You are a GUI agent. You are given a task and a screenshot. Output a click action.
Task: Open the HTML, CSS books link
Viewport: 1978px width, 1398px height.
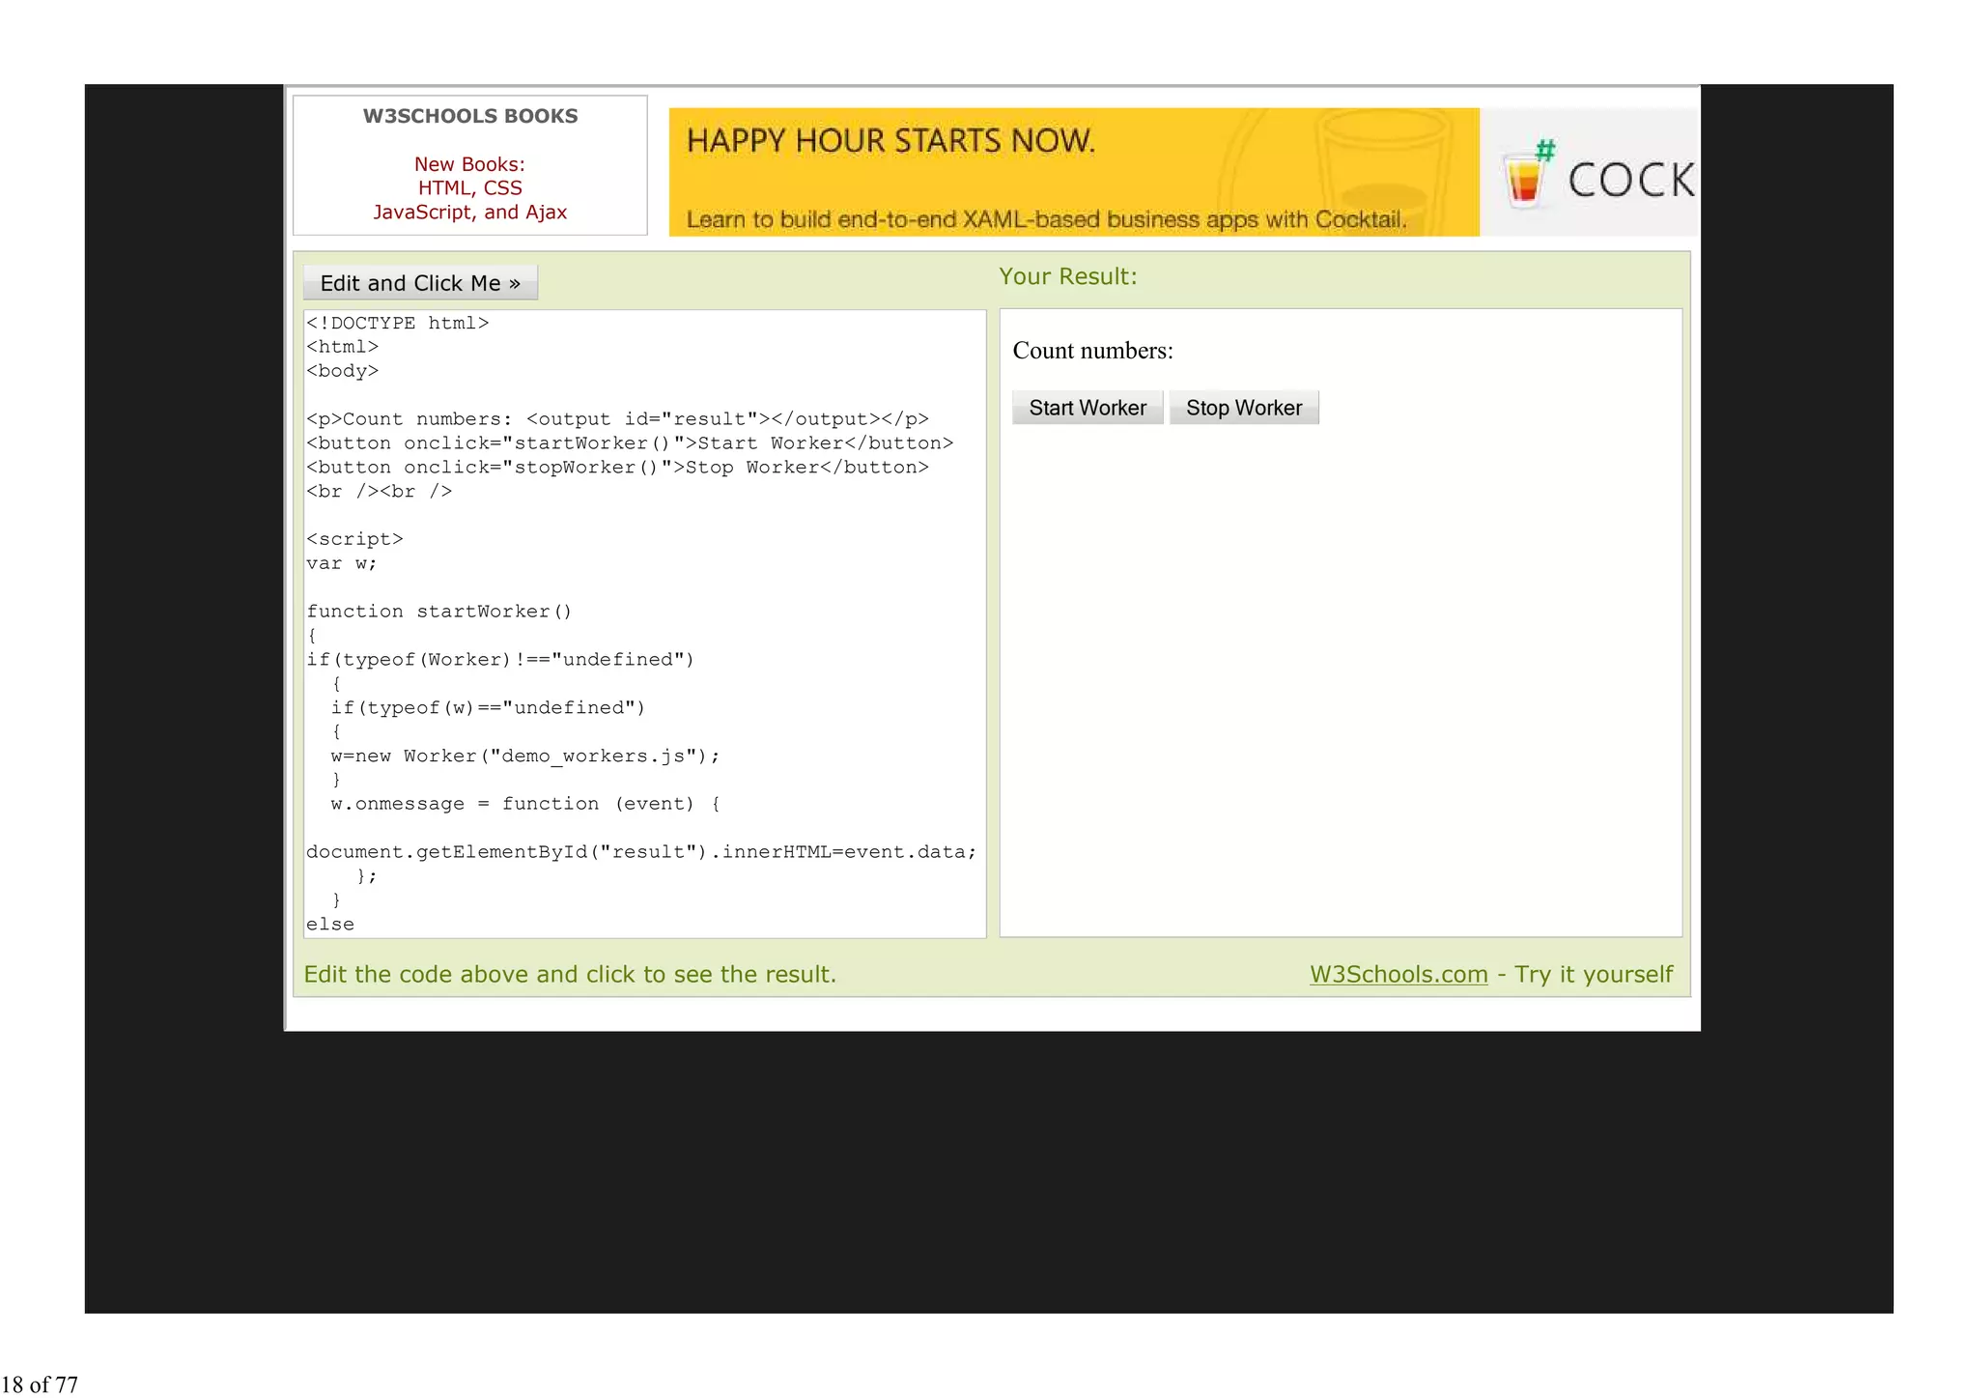point(469,188)
